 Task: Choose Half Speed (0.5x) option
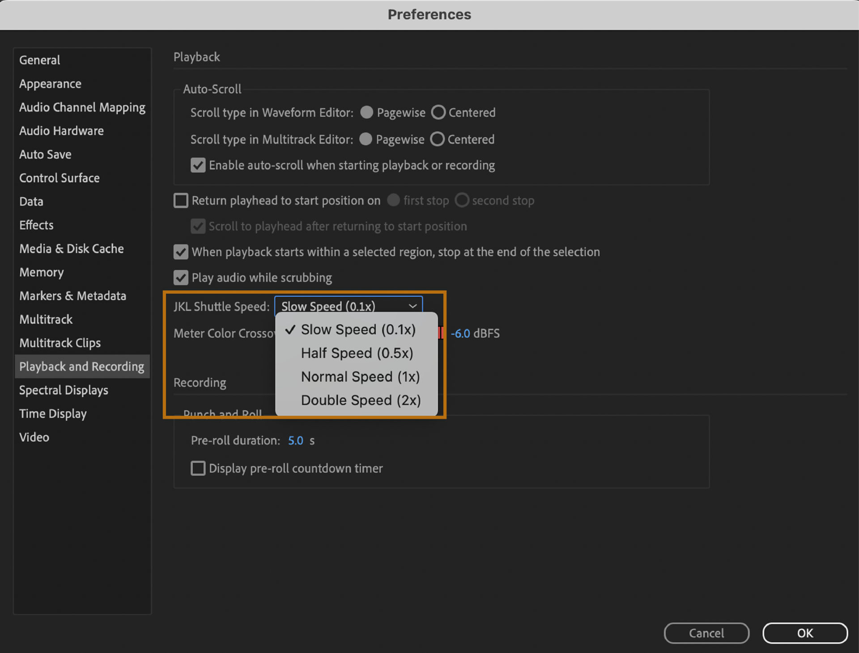point(357,353)
